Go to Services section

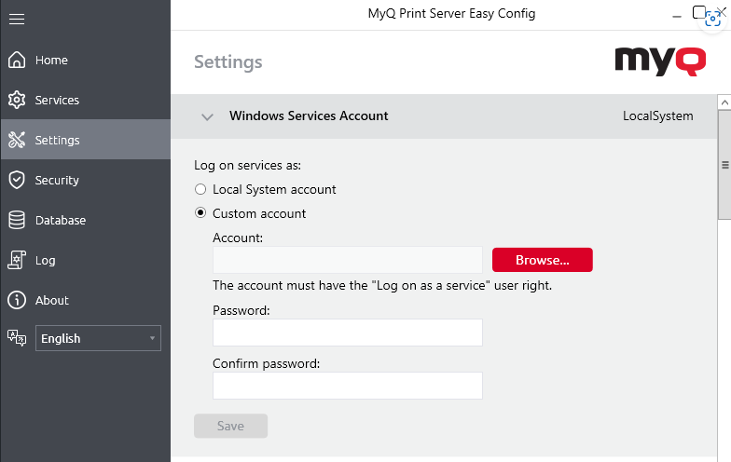click(x=86, y=100)
